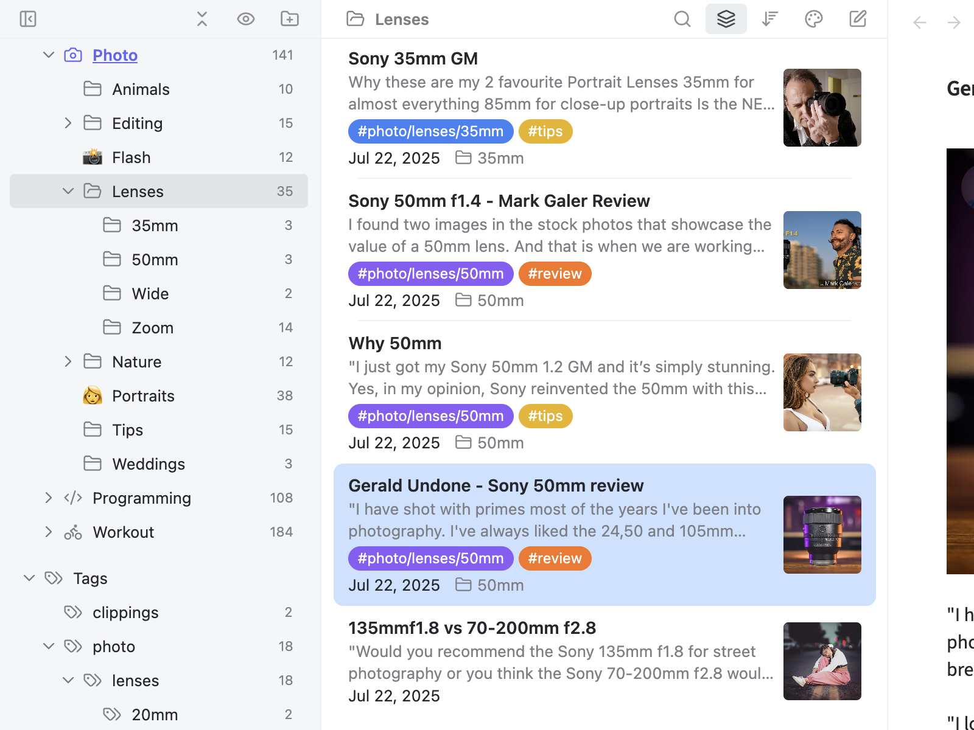The height and width of the screenshot is (730, 974).
Task: Click the #photo/lenses/35mm tag
Action: tap(430, 131)
